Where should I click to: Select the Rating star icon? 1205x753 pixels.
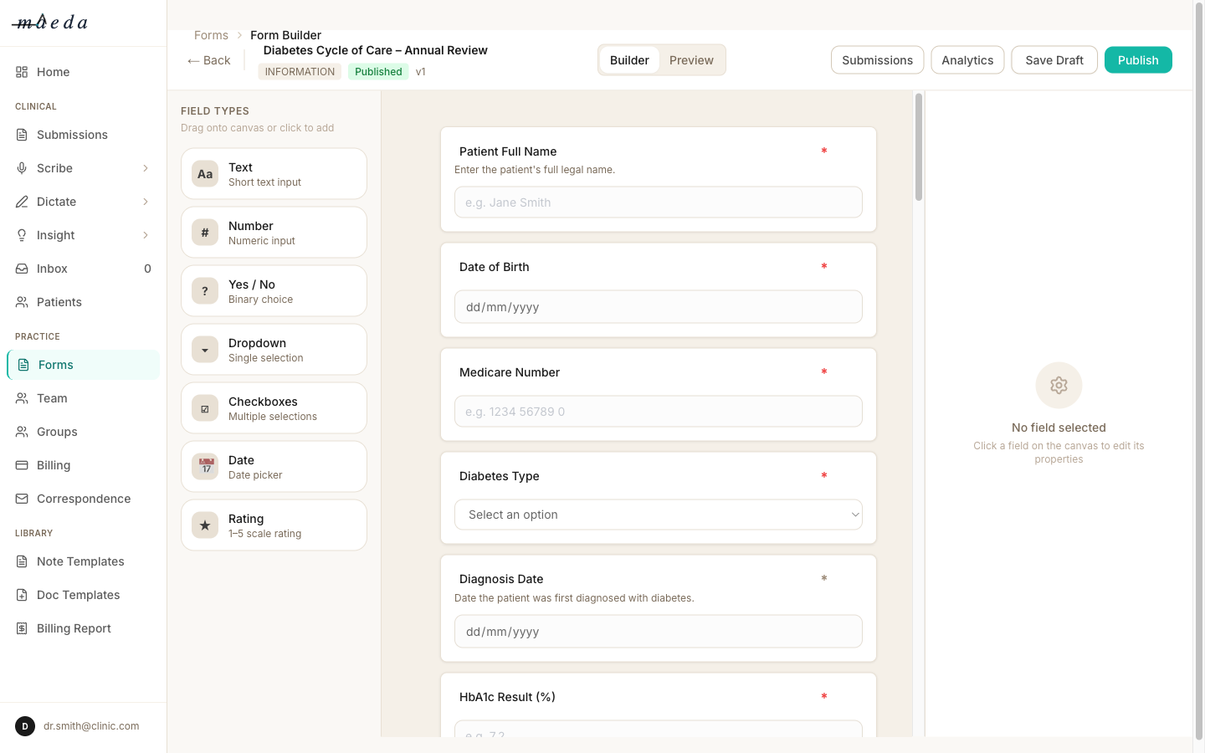coord(205,525)
